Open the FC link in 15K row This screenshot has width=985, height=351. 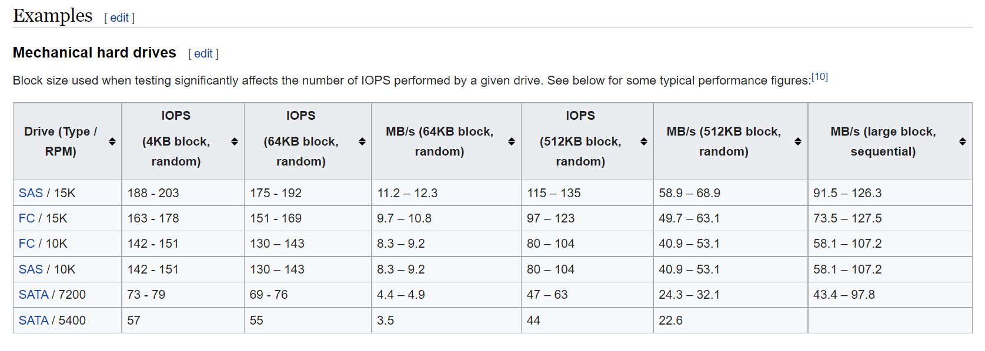pyautogui.click(x=26, y=218)
